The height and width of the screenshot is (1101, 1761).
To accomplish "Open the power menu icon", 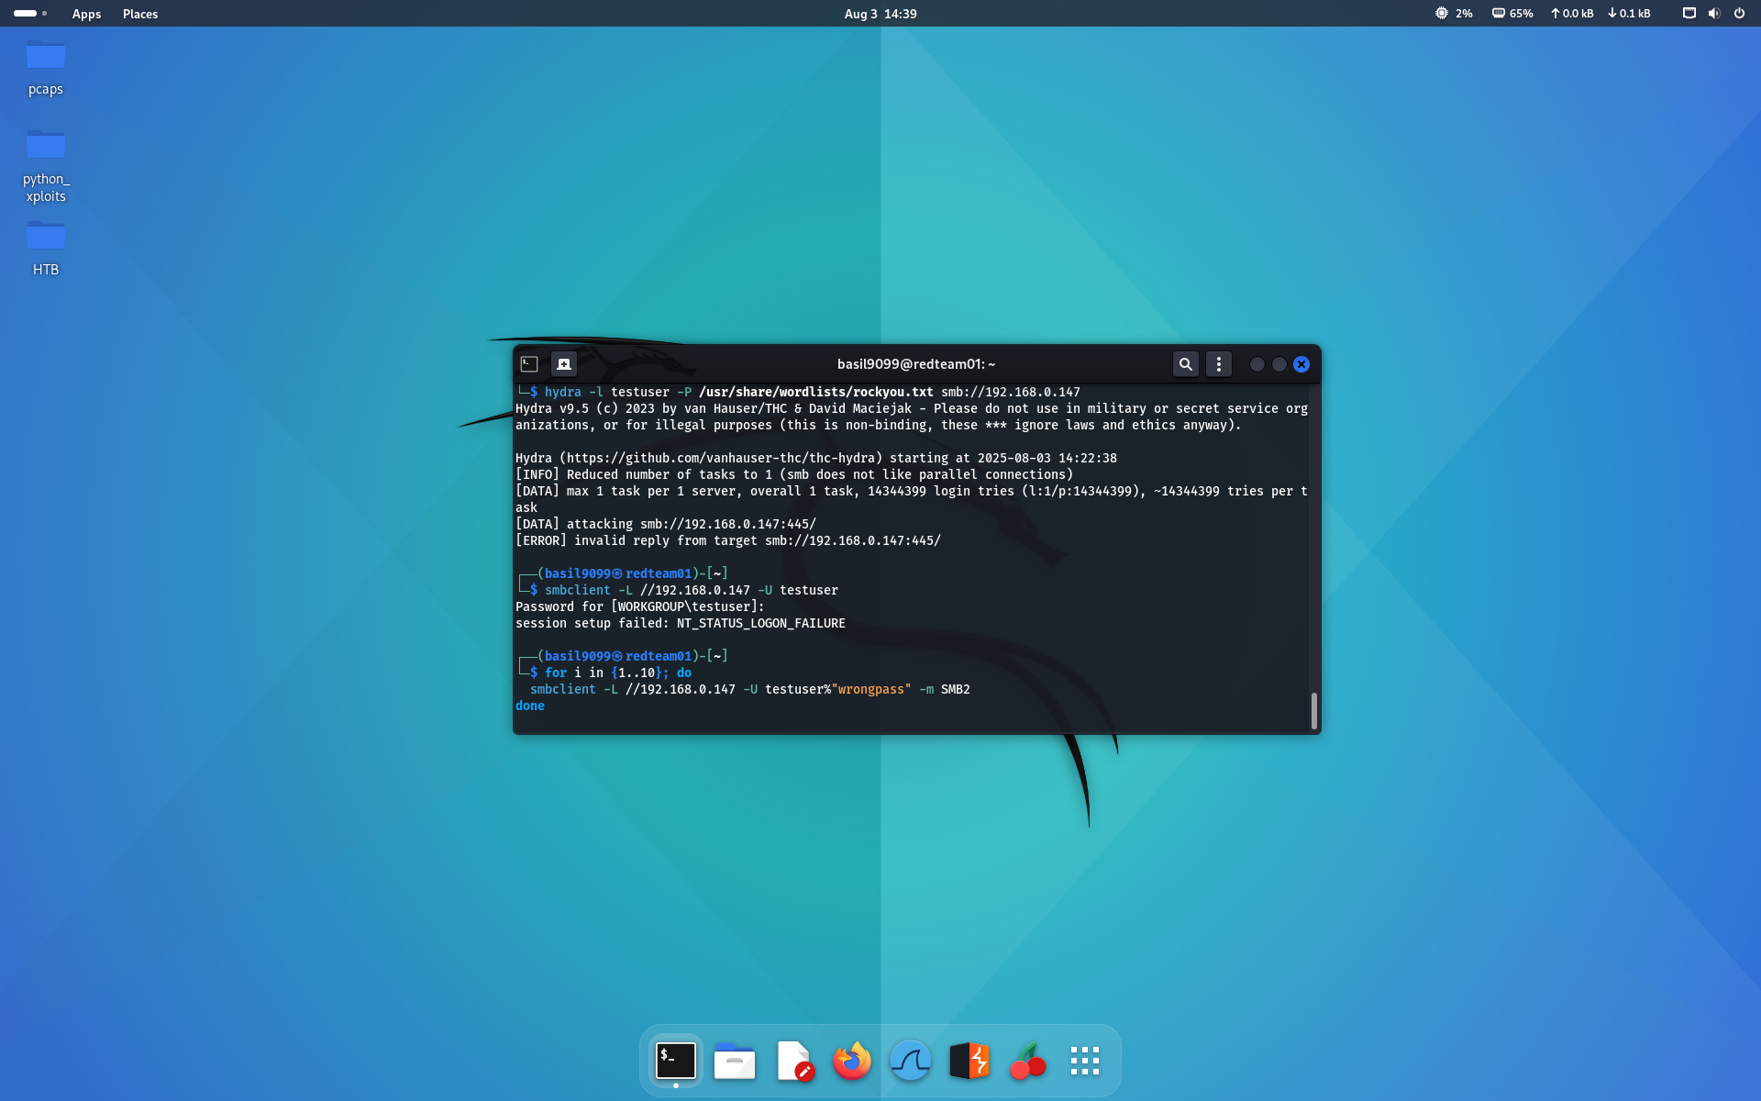I will pos(1739,14).
